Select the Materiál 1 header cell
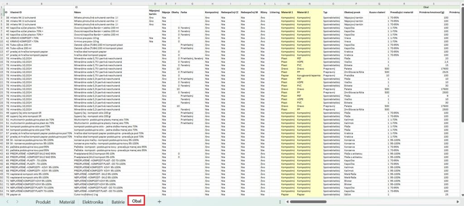The width and height of the screenshot is (464, 206). click(287, 12)
